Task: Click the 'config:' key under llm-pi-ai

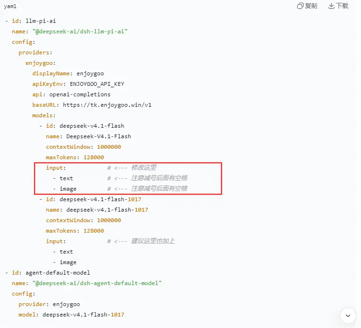Action: coord(23,42)
